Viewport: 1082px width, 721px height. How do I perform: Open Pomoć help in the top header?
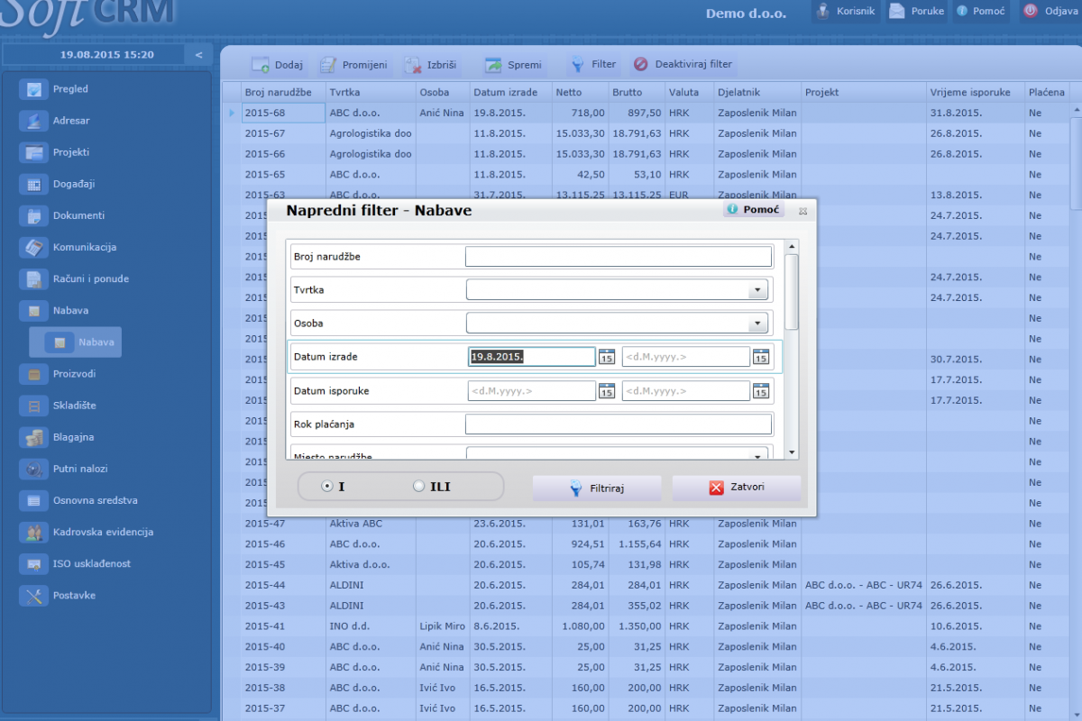click(980, 11)
